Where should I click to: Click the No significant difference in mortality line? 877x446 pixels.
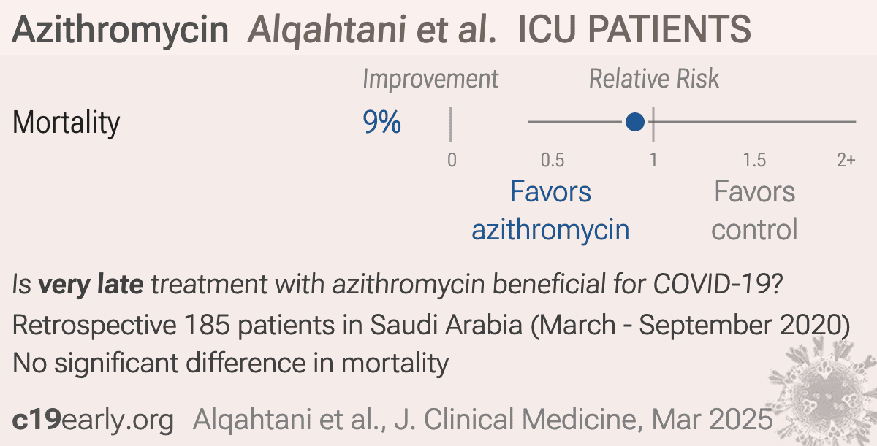click(230, 362)
